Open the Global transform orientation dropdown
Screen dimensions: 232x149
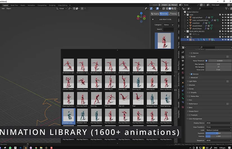[61, 9]
